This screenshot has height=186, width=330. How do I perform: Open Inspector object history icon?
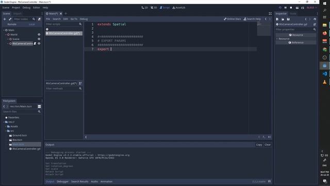pyautogui.click(x=315, y=19)
